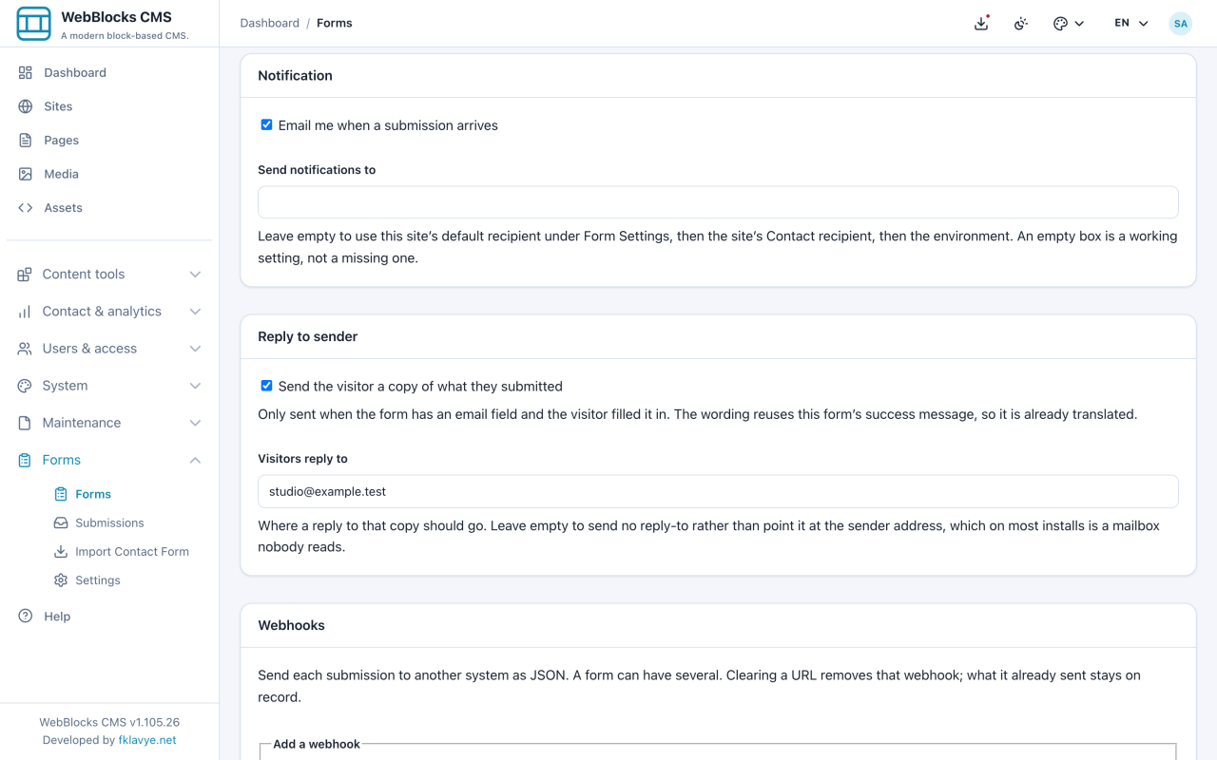
Task: Expand the Content tools section chevron
Action: coord(195,275)
